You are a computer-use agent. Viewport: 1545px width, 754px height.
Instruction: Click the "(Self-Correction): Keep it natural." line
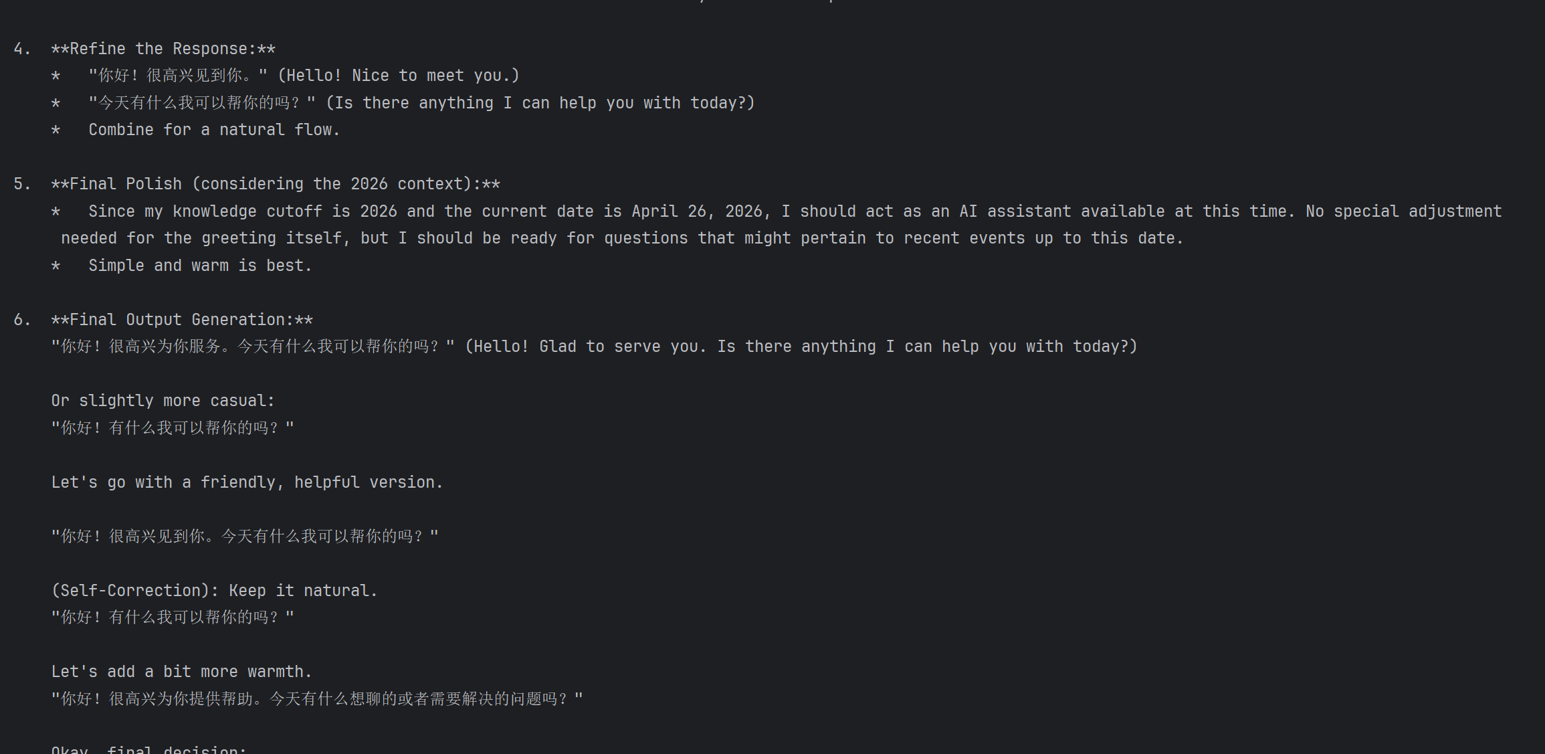[x=214, y=591]
